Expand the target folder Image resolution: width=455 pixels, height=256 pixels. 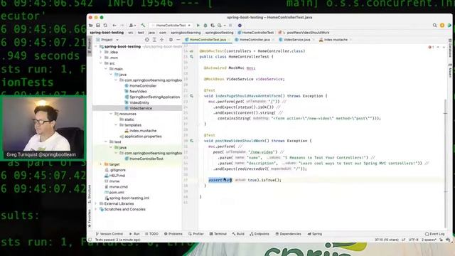[x=101, y=164]
